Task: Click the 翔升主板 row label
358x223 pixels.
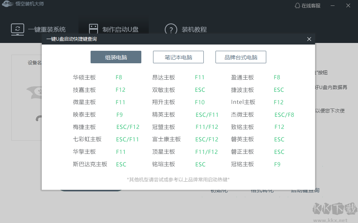Action: [164, 102]
